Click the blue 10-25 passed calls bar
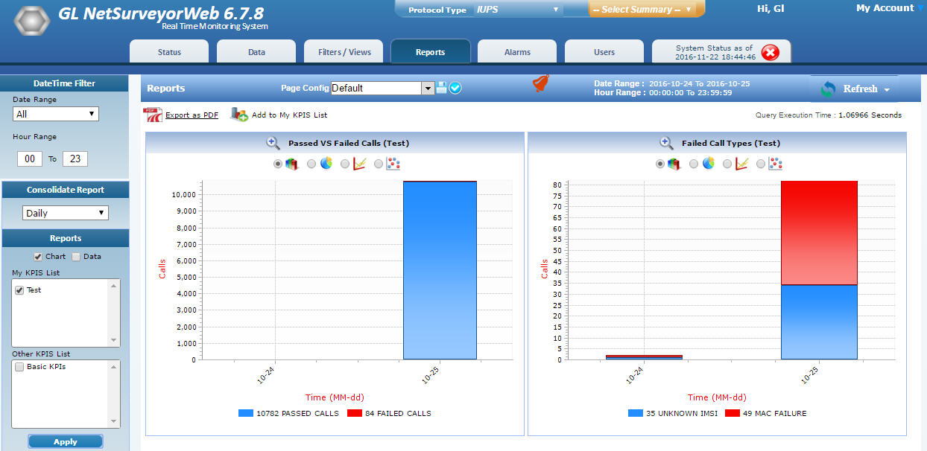The width and height of the screenshot is (927, 451). coord(440,271)
